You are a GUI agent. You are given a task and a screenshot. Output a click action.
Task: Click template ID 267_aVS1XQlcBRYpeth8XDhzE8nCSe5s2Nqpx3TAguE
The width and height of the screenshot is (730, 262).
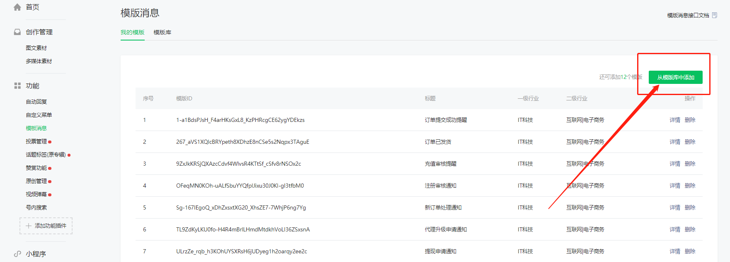tap(243, 142)
